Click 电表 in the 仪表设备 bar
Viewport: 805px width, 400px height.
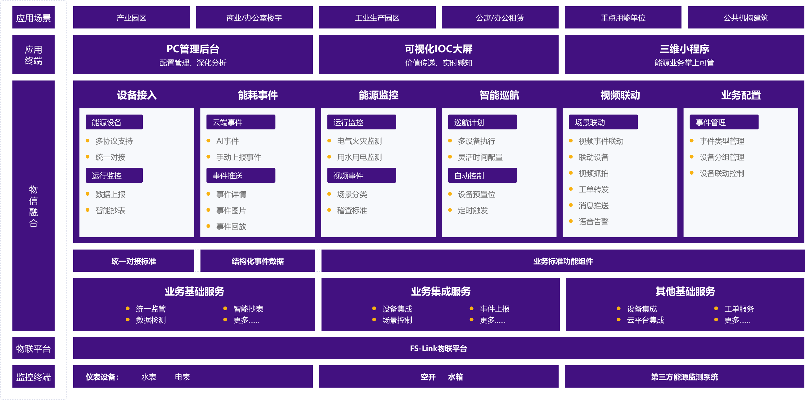(x=182, y=376)
